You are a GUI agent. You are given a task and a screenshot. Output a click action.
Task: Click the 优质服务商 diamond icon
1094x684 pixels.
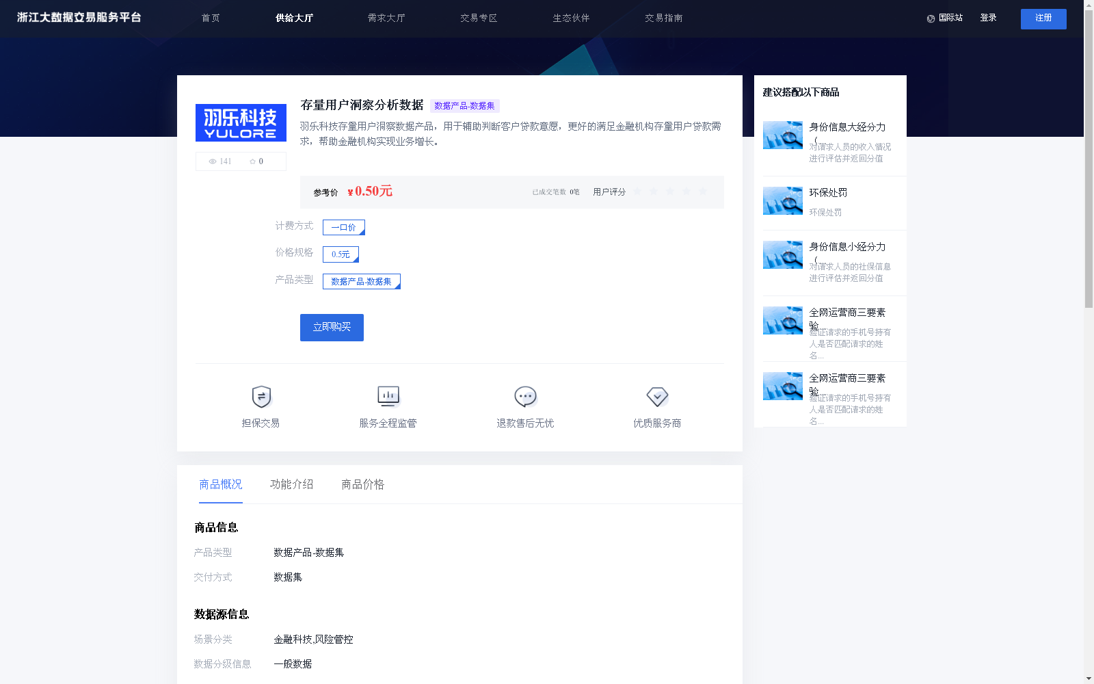pos(657,397)
